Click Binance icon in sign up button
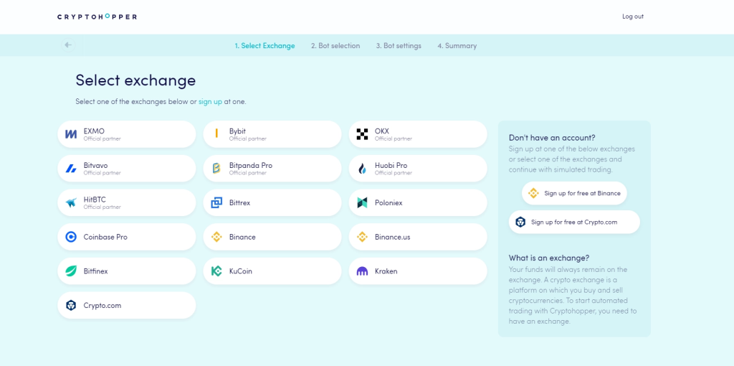 point(533,193)
